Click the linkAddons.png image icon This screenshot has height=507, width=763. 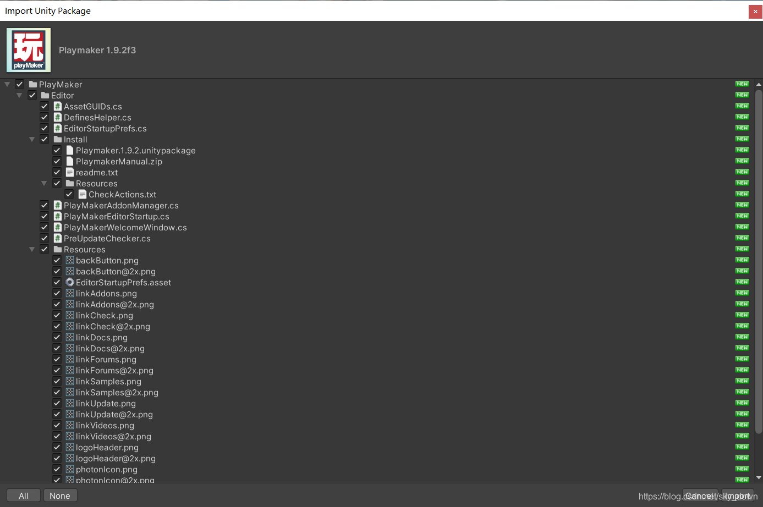70,293
